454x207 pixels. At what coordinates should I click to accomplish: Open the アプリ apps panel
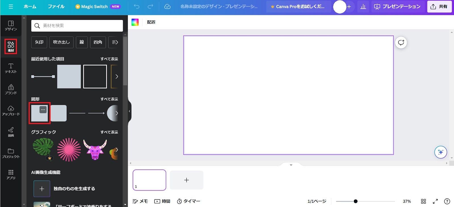[11, 174]
